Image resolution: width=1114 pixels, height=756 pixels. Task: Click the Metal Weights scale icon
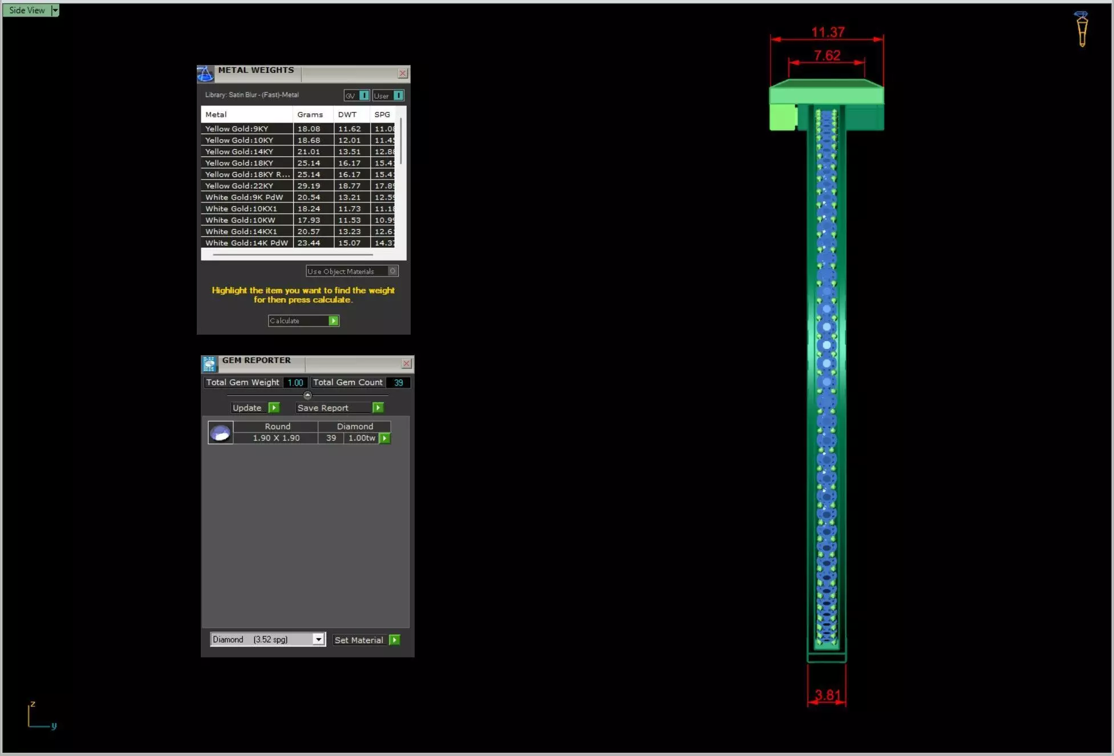205,74
